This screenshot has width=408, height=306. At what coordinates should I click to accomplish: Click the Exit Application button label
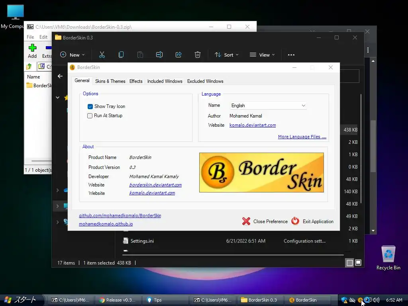point(318,222)
